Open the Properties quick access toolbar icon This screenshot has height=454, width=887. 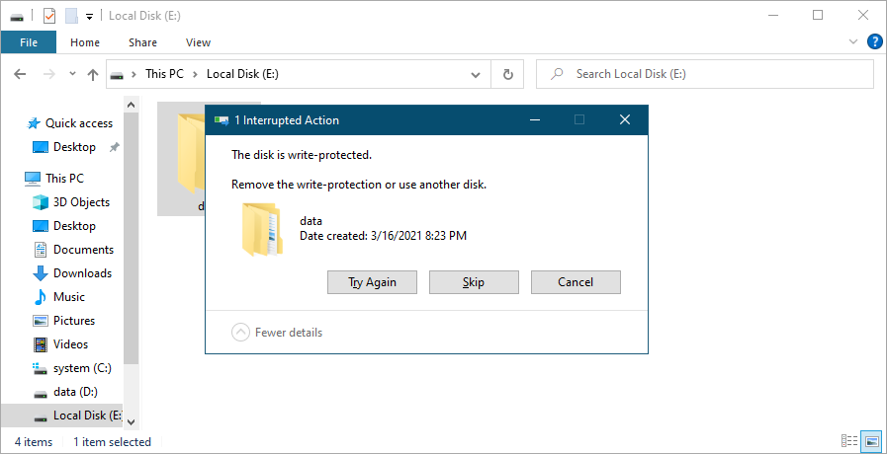point(49,16)
